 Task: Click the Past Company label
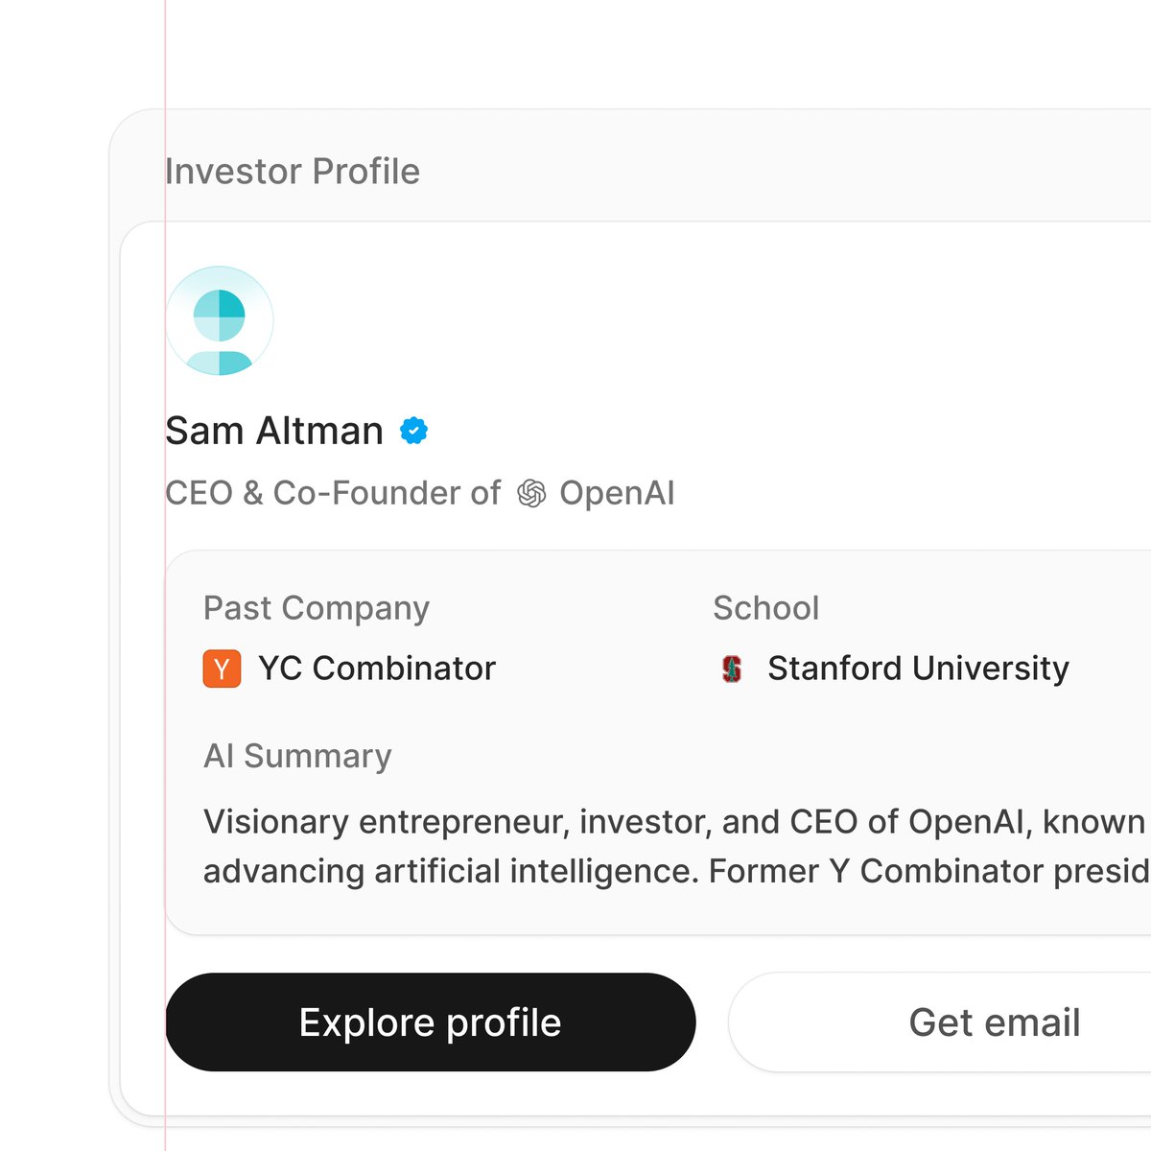(x=317, y=608)
